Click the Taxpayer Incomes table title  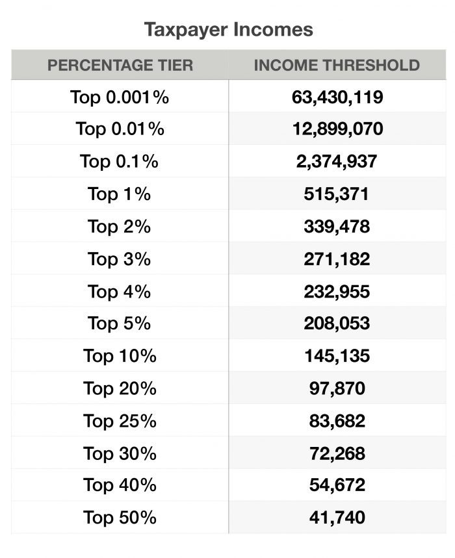pos(228,29)
